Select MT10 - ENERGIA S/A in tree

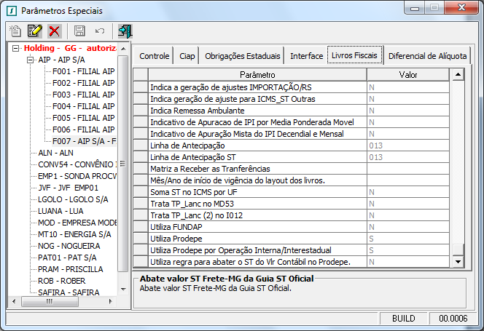point(74,234)
